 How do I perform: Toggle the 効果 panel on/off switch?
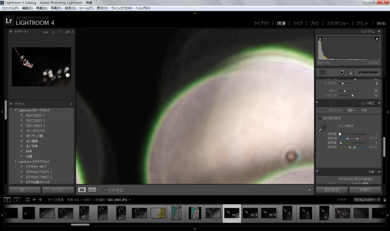click(317, 172)
